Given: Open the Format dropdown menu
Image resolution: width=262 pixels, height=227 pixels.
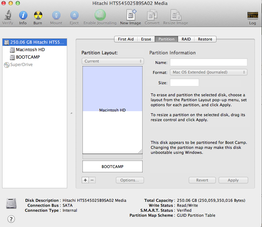Looking at the screenshot, I should click(x=209, y=72).
